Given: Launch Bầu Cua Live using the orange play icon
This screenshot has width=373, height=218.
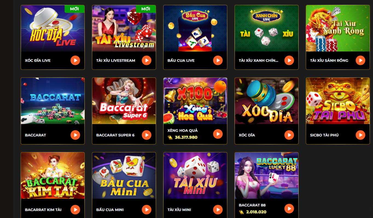Looking at the screenshot, I should (218, 60).
